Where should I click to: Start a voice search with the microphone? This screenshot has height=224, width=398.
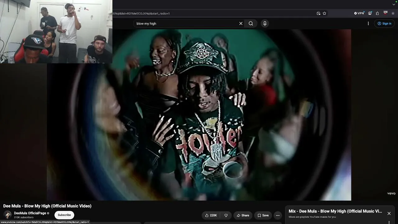[265, 23]
